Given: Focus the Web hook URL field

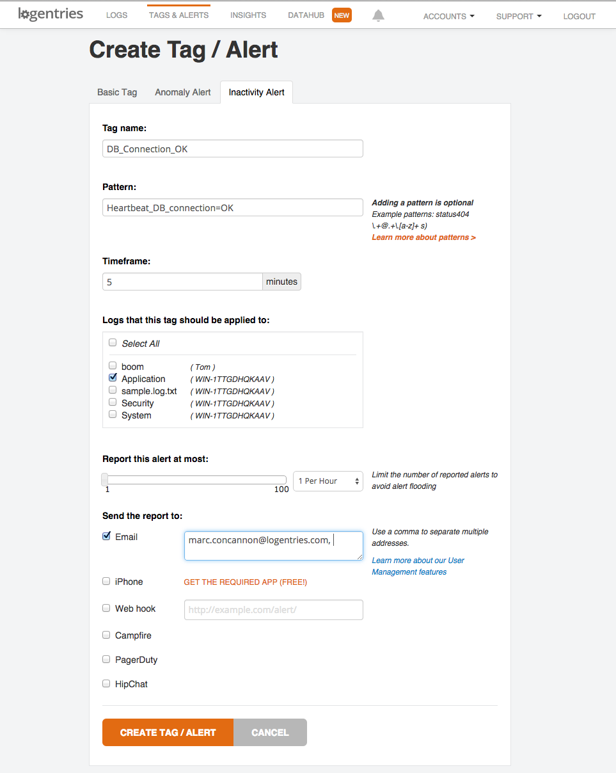Looking at the screenshot, I should click(x=273, y=610).
